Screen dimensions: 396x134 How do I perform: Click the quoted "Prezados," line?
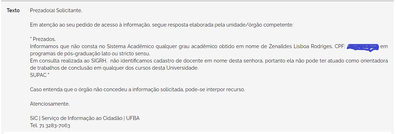point(43,40)
